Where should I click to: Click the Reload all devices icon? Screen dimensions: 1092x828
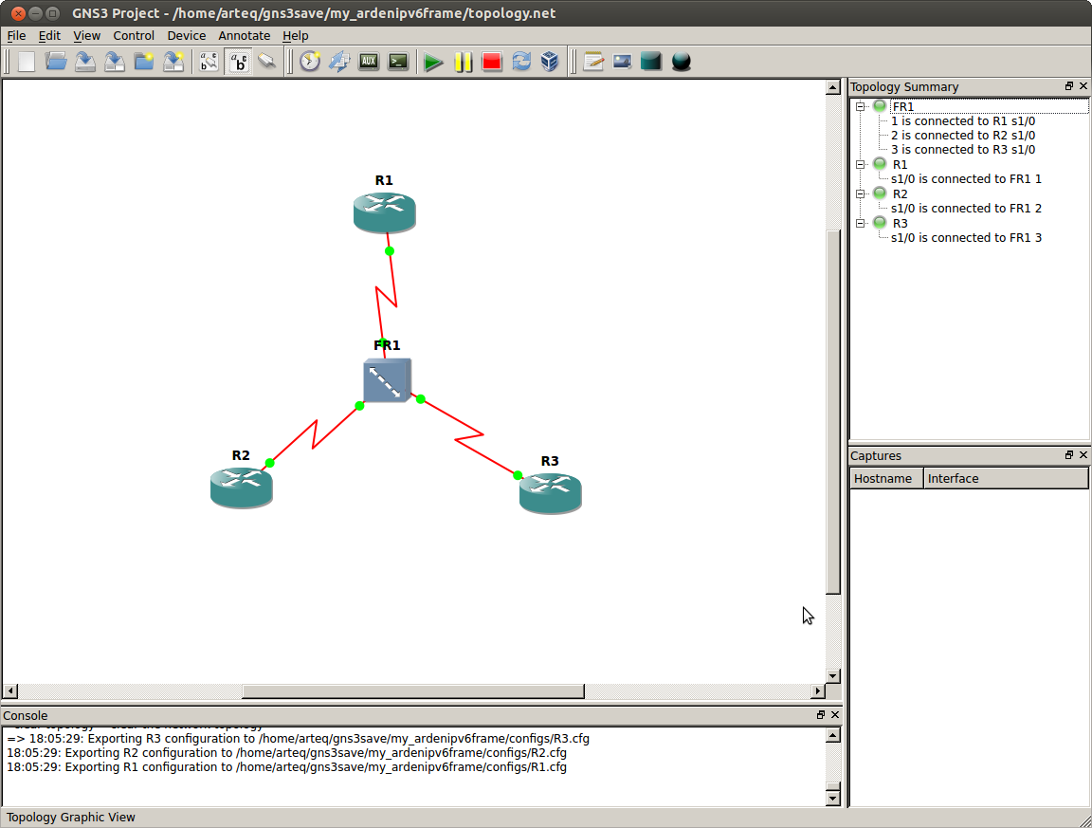521,62
